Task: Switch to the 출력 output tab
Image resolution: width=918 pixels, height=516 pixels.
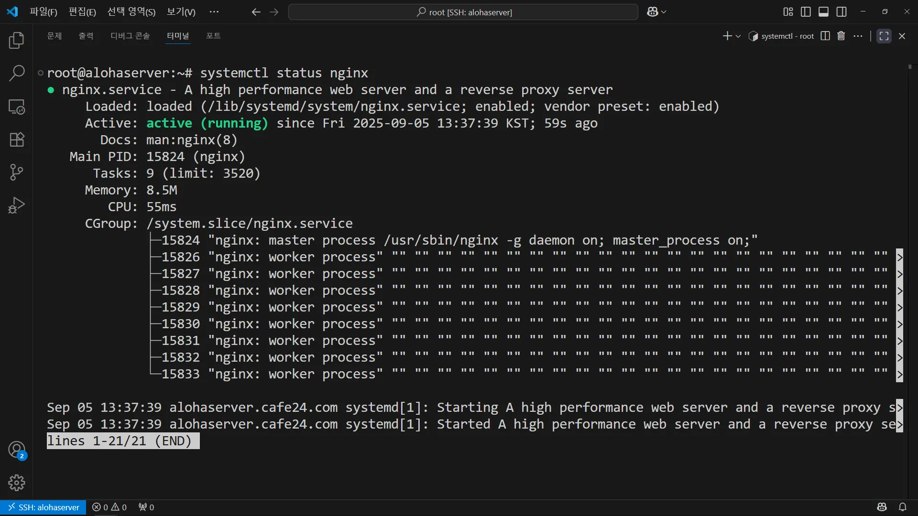Action: (x=86, y=36)
